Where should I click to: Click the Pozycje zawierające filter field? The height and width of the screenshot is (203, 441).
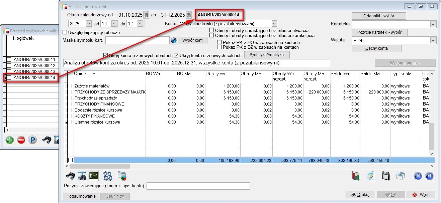198,186
